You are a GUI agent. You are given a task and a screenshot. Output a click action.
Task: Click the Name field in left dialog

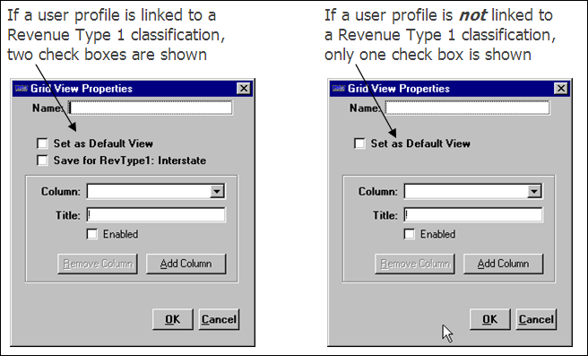click(x=151, y=108)
